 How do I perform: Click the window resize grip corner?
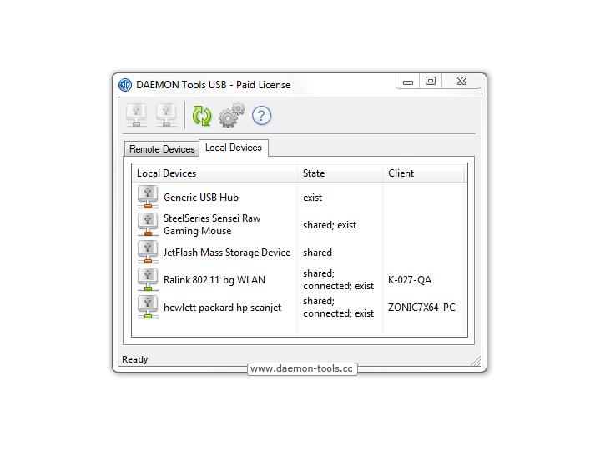tap(476, 361)
